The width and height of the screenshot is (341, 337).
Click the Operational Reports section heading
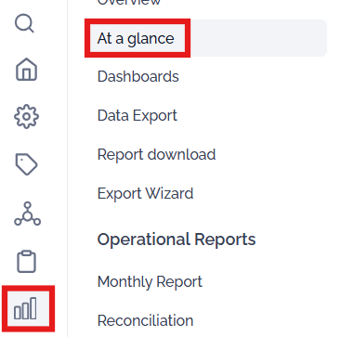[x=177, y=240]
